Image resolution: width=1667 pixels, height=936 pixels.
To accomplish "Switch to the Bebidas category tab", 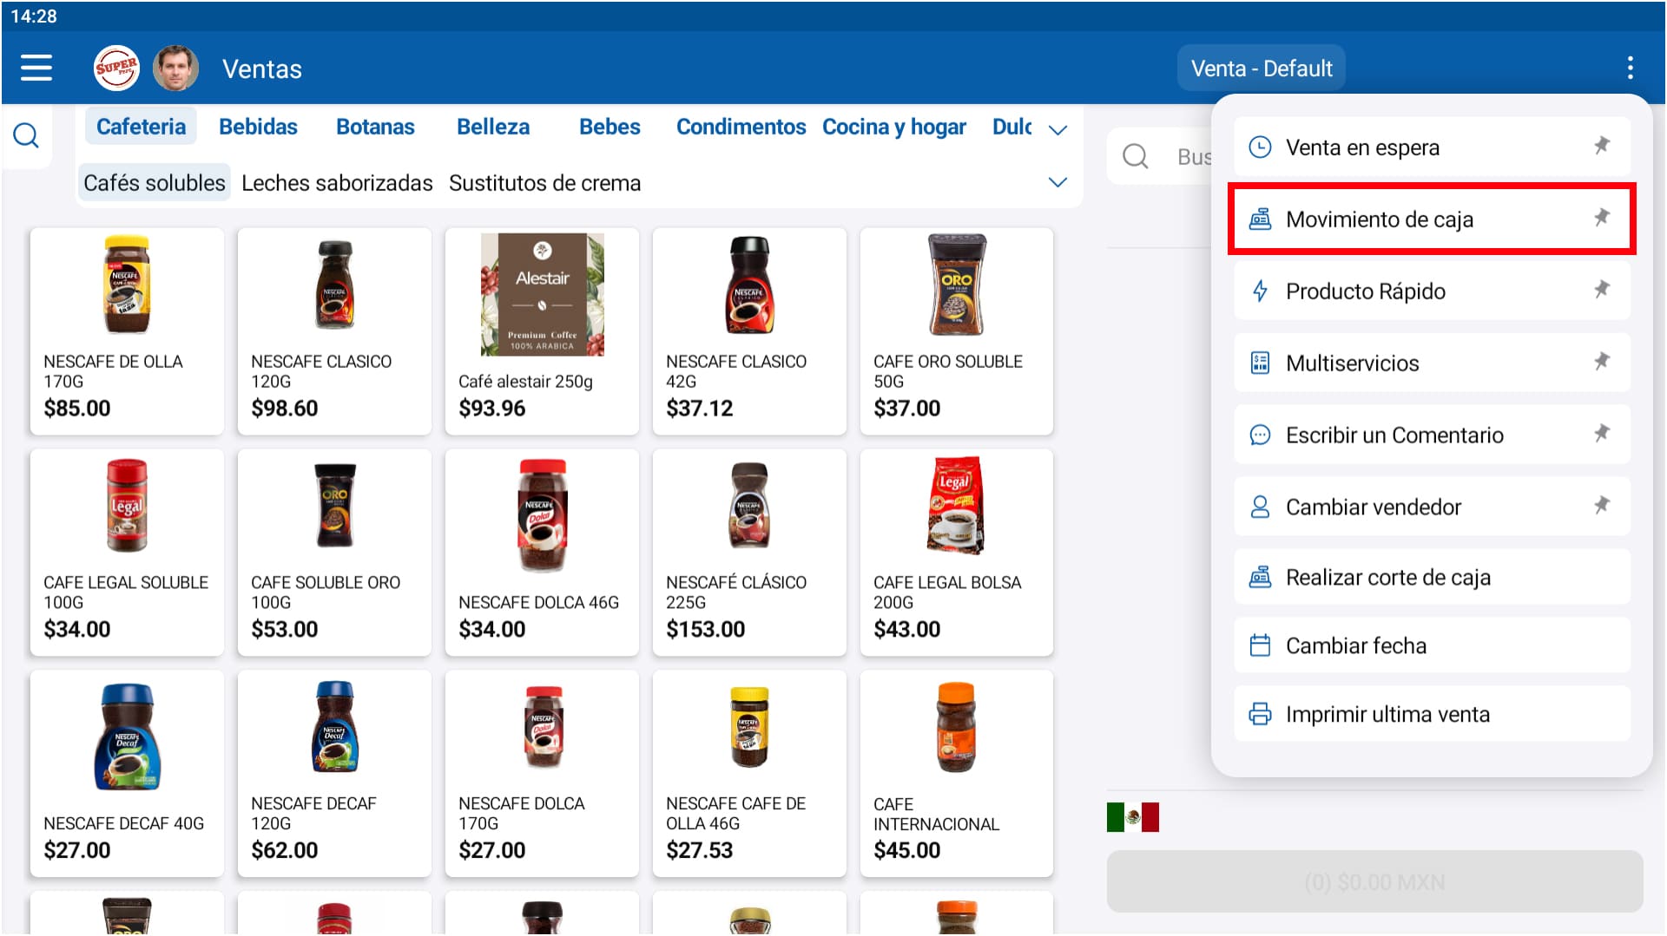I will [258, 127].
